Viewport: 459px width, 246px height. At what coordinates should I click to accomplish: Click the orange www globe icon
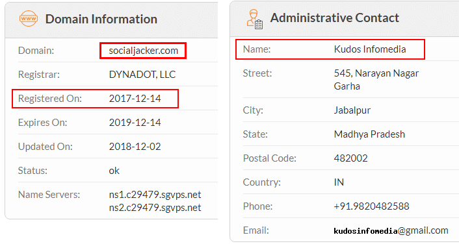tap(29, 18)
